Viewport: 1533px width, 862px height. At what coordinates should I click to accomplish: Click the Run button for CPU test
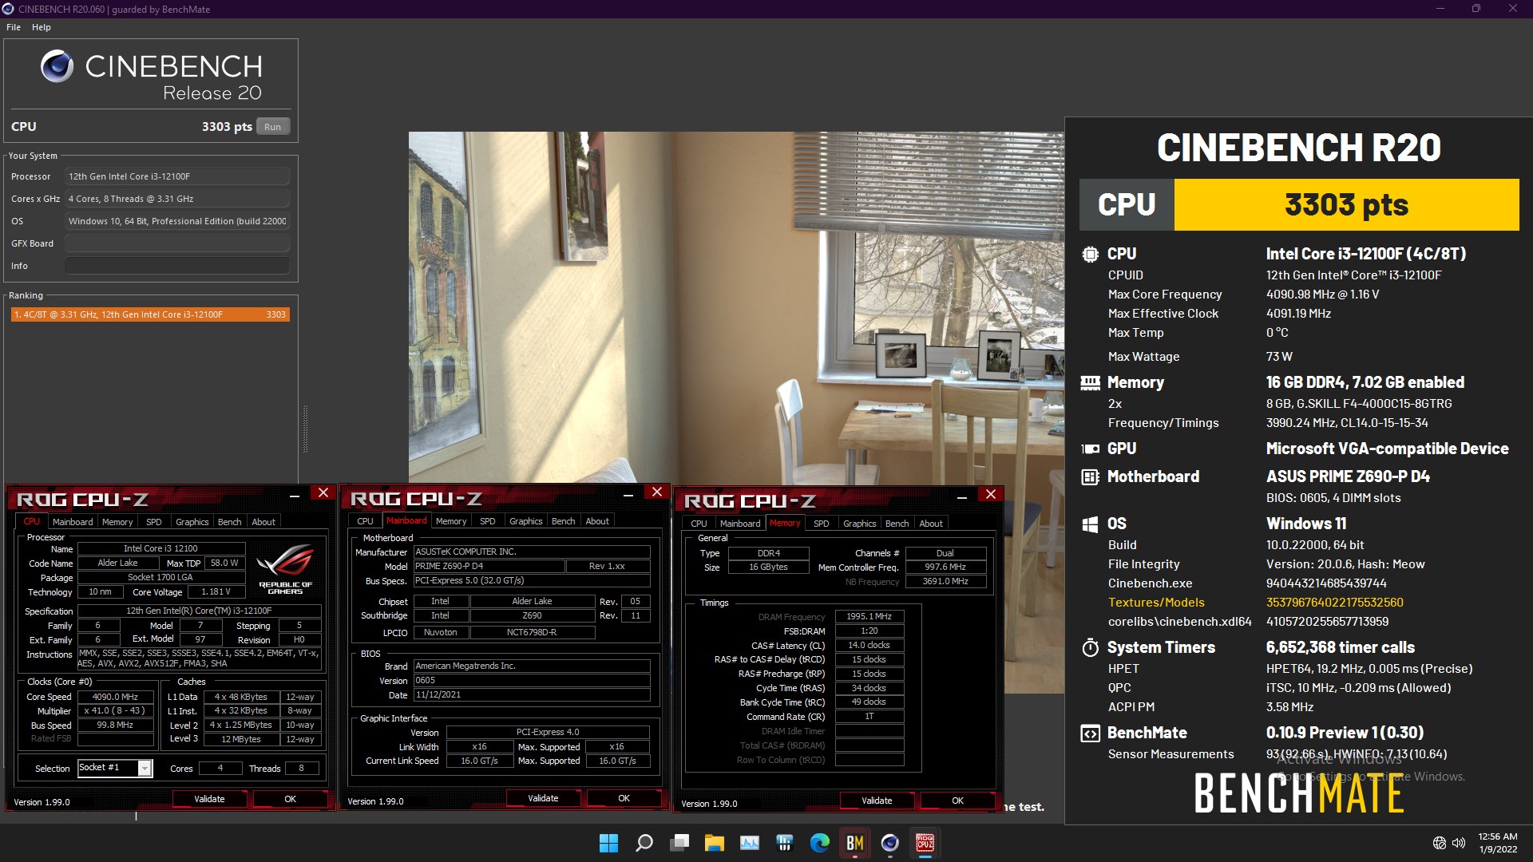click(272, 126)
